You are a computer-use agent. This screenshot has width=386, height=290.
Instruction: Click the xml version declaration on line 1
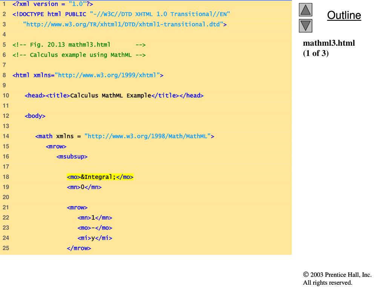[53, 4]
